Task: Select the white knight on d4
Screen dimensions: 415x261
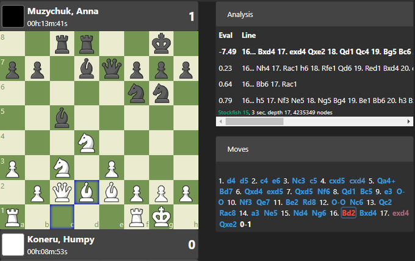Action: [86, 142]
